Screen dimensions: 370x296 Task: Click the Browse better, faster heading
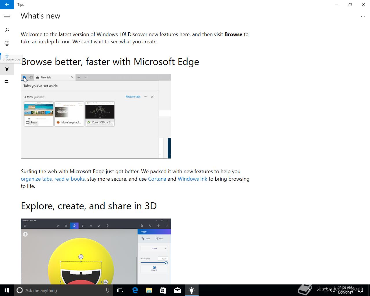click(x=110, y=62)
